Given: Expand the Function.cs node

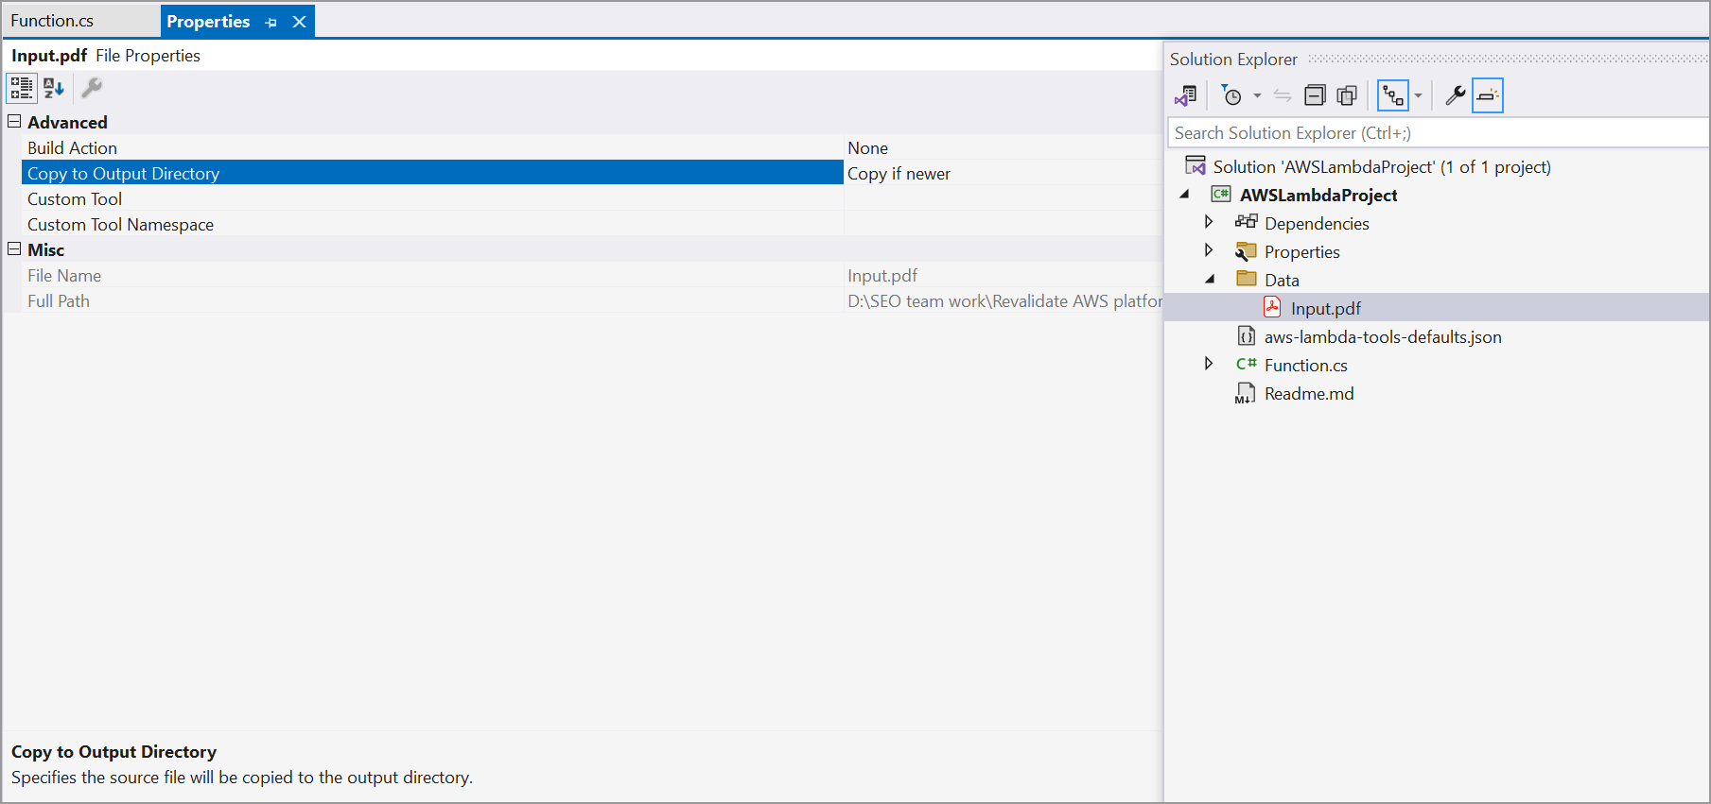Looking at the screenshot, I should 1209,364.
